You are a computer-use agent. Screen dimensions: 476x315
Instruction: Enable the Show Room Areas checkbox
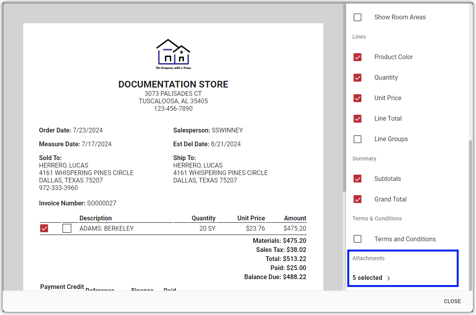tap(357, 17)
